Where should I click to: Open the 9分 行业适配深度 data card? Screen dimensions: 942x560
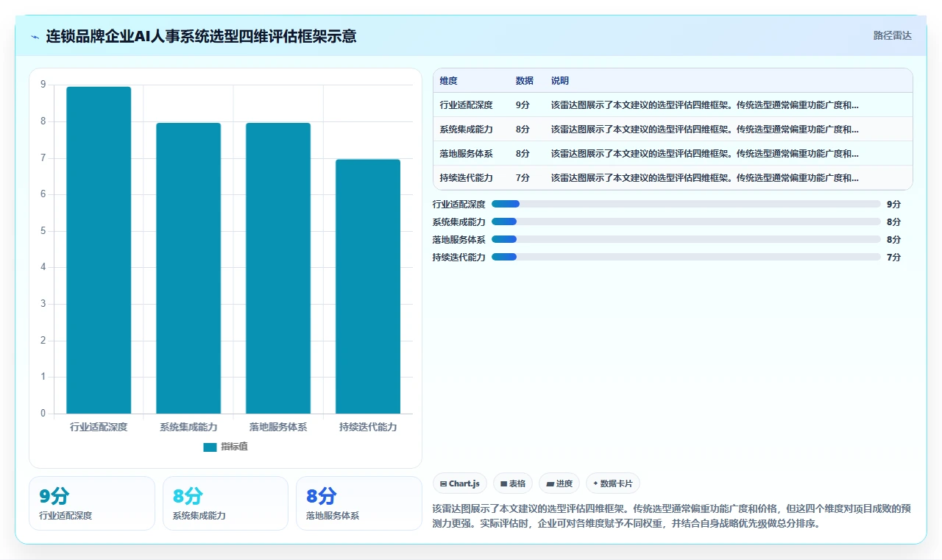click(x=92, y=503)
